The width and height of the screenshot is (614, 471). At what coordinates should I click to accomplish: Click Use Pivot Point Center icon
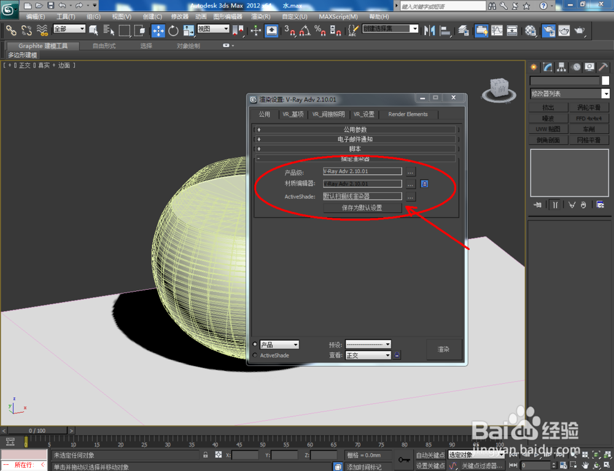tap(238, 30)
